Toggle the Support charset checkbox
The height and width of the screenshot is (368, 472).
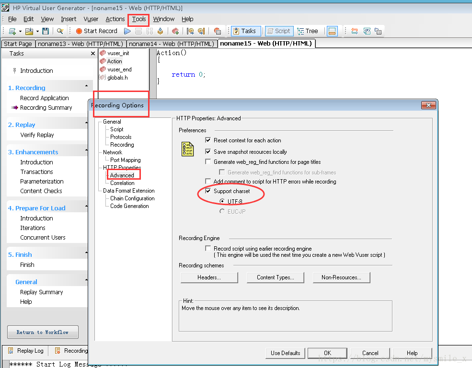click(207, 191)
